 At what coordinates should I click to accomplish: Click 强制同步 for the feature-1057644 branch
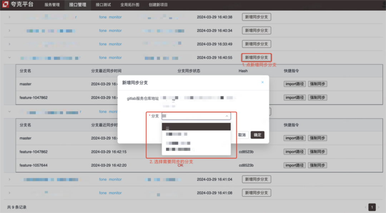pyautogui.click(x=317, y=165)
